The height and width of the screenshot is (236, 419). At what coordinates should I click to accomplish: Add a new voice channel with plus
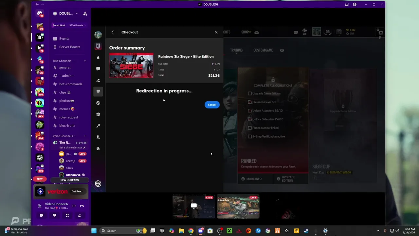[85, 136]
